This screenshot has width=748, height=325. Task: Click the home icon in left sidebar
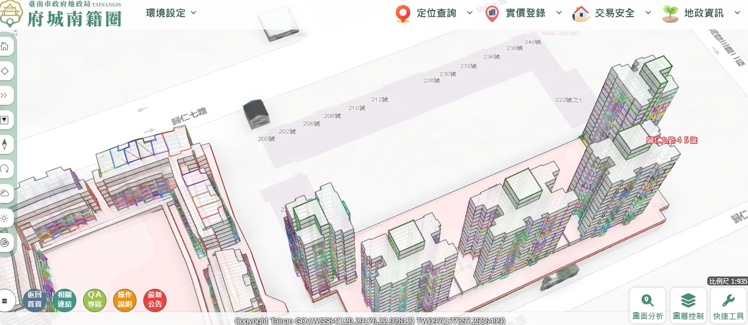[5, 46]
